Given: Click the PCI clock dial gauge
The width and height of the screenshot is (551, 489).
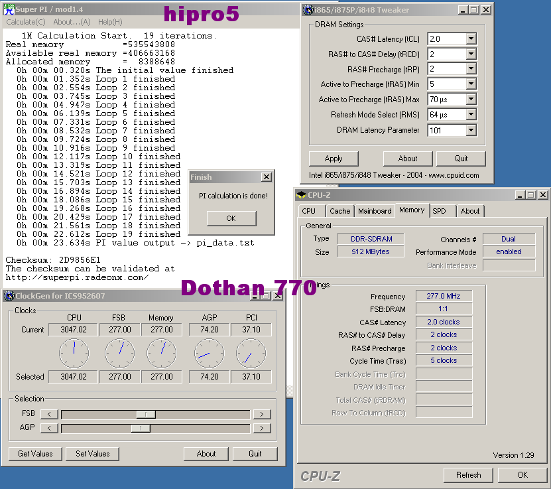Looking at the screenshot, I should [x=251, y=353].
